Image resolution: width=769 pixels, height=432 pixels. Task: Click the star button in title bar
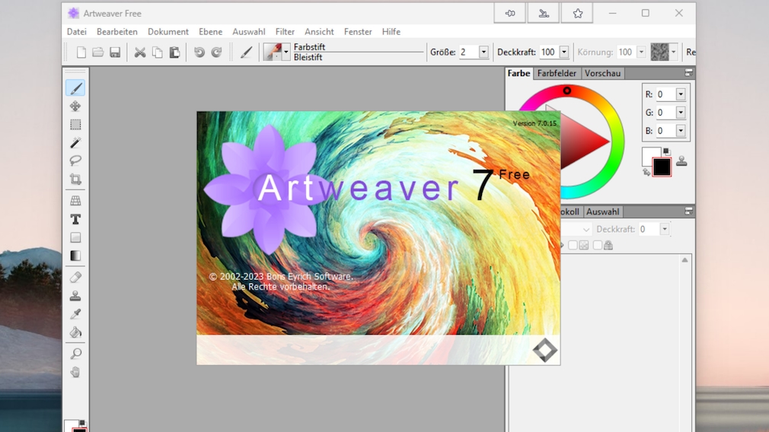tap(577, 13)
